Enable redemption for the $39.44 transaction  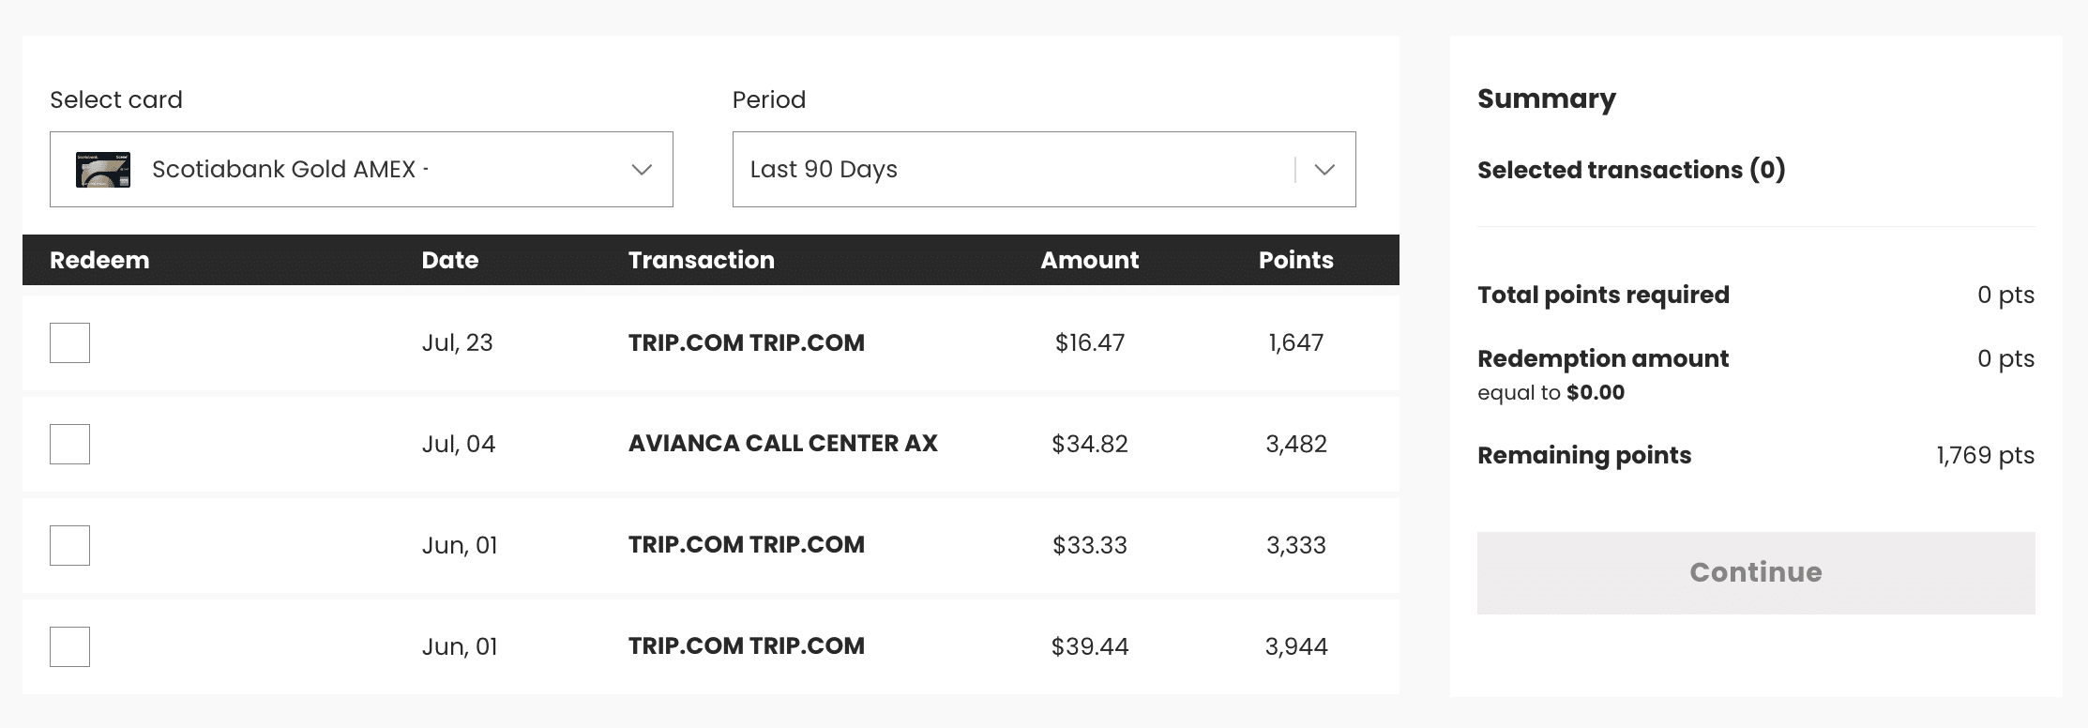(x=70, y=646)
